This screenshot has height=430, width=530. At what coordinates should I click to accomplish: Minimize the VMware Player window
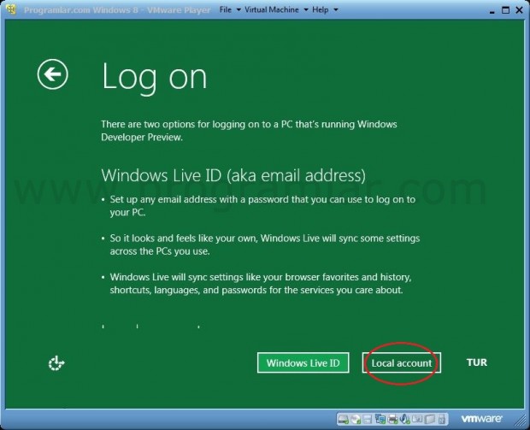tap(492, 11)
